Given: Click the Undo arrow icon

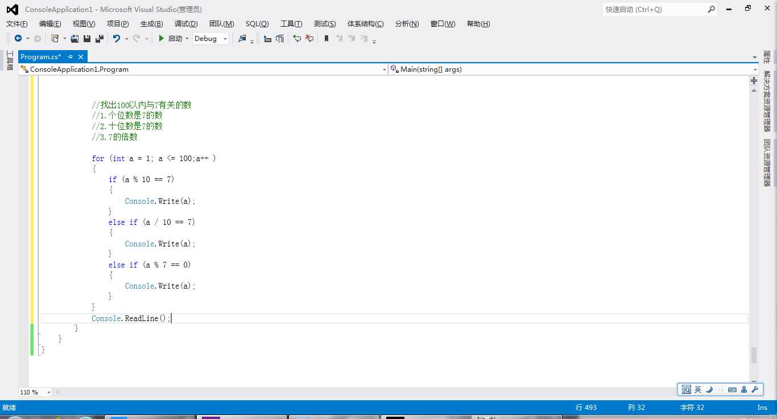Looking at the screenshot, I should [x=117, y=39].
